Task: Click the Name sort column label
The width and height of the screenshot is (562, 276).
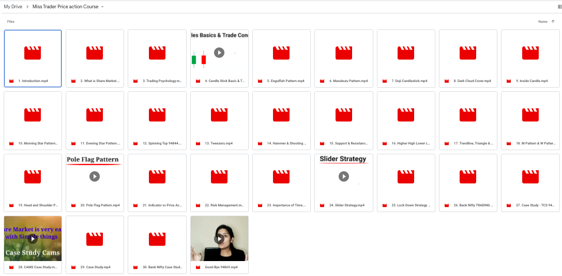Action: point(542,22)
